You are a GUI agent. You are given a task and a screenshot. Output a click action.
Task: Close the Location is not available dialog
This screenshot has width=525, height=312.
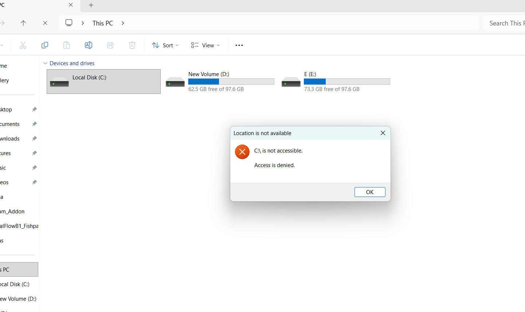click(x=383, y=133)
